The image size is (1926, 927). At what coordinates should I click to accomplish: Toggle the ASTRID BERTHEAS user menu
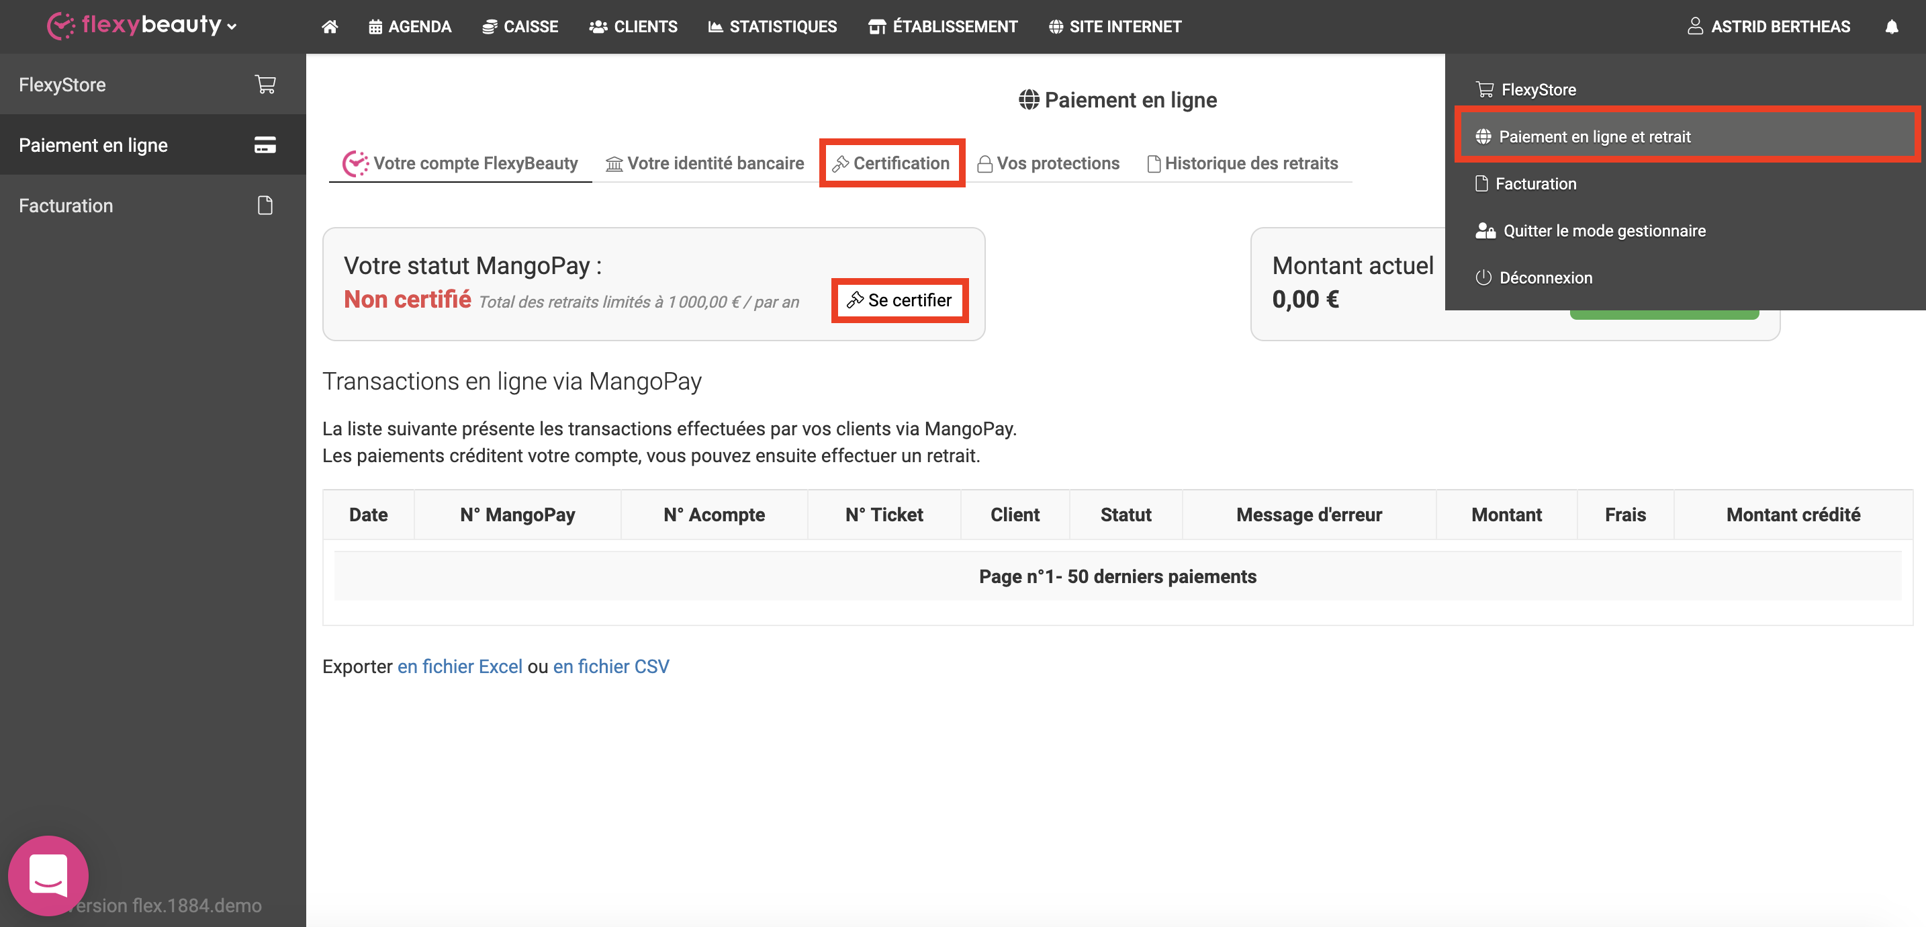1768,27
